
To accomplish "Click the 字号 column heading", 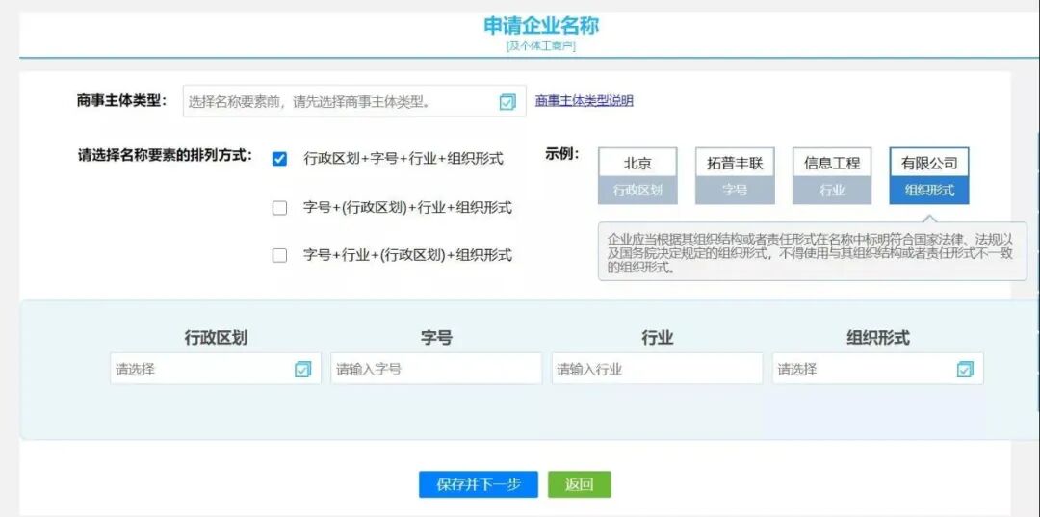I will click(x=436, y=338).
